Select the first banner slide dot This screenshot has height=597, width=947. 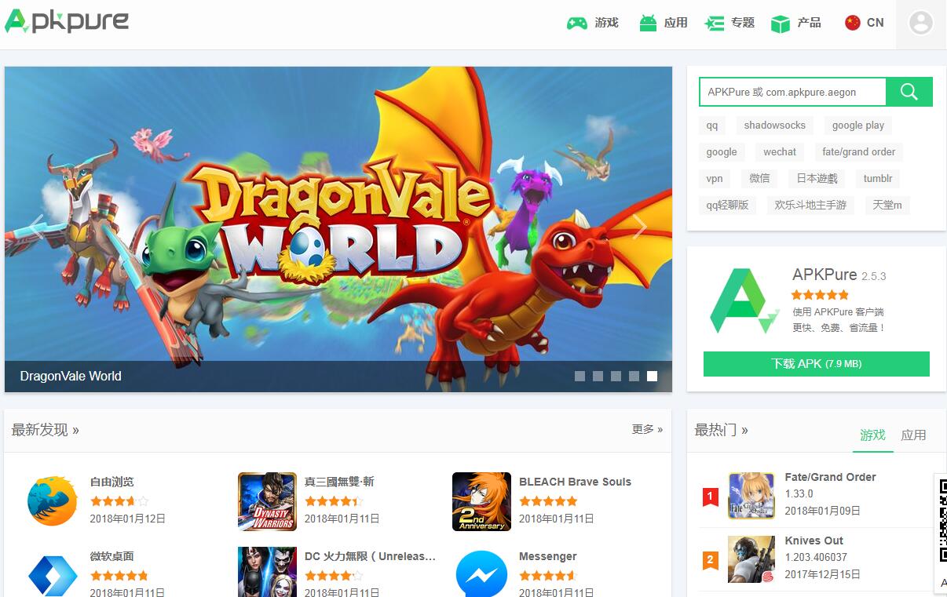pos(580,377)
